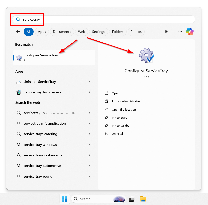Viewport: 208px width, 205px height.
Task: Click the search magnifier icon in search box
Action: [x=18, y=19]
